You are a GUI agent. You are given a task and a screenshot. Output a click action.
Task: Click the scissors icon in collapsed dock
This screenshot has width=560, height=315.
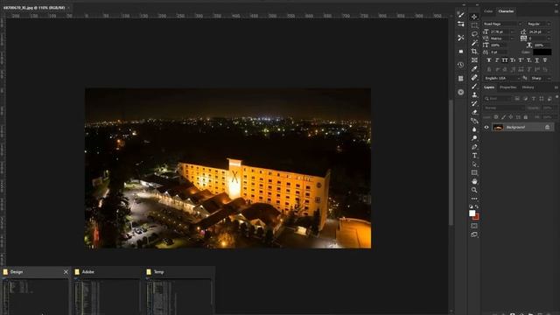click(x=461, y=38)
